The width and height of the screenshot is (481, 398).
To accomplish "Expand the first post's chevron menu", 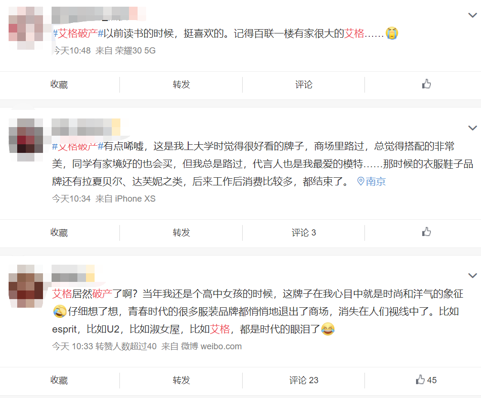I will pyautogui.click(x=472, y=15).
